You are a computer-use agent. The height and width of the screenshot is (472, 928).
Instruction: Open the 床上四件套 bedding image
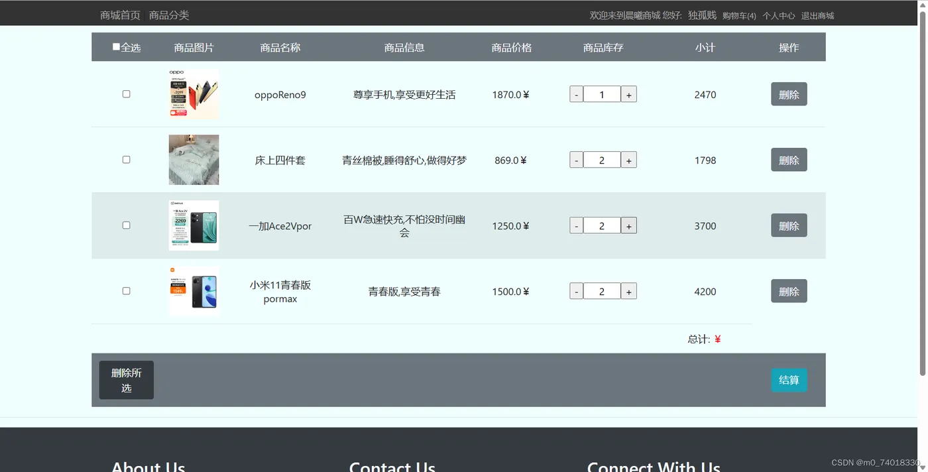[x=194, y=160]
